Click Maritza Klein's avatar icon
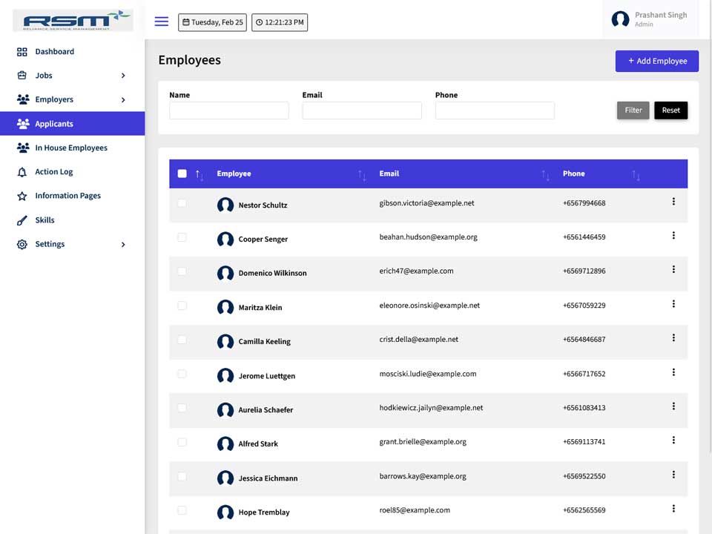The width and height of the screenshot is (712, 534). pyautogui.click(x=225, y=307)
